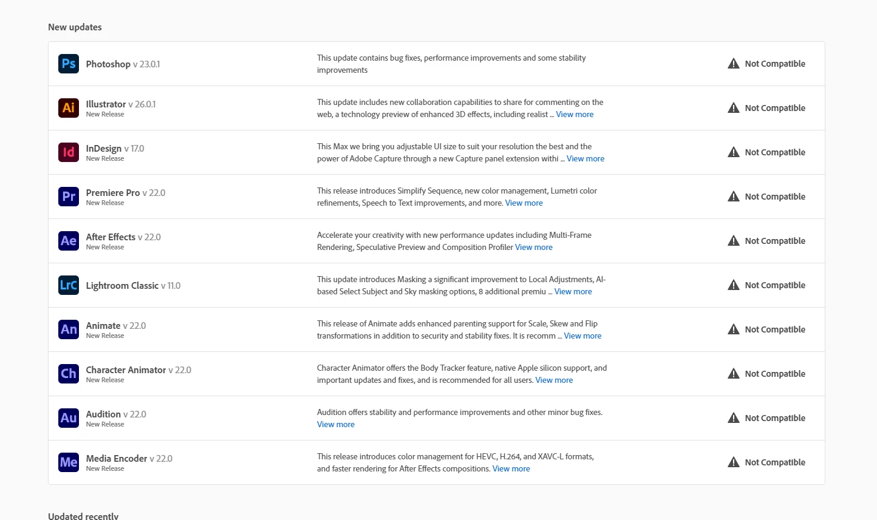Click New Release label under Audition
Image resolution: width=877 pixels, height=520 pixels.
105,424
